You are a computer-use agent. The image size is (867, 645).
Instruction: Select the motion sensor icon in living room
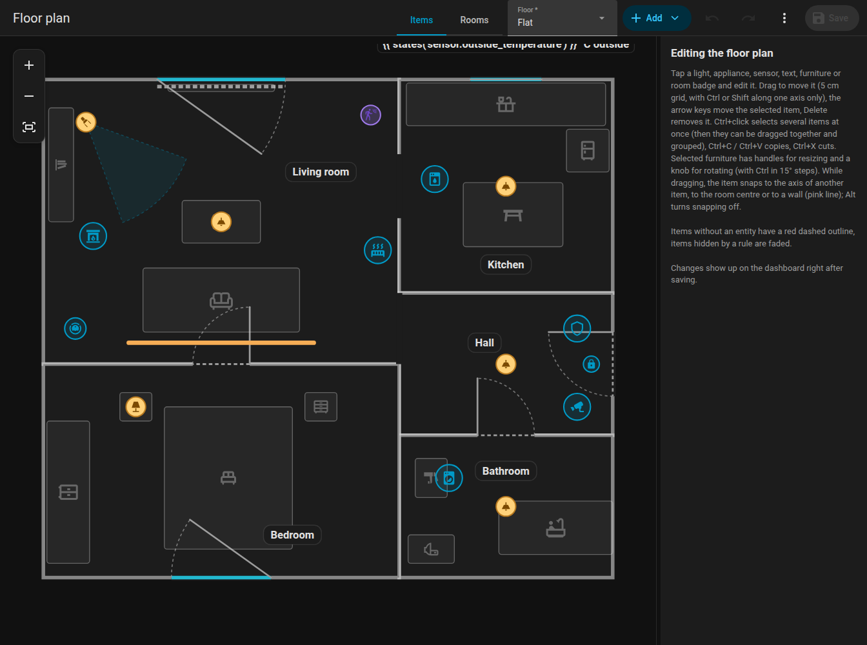[370, 115]
